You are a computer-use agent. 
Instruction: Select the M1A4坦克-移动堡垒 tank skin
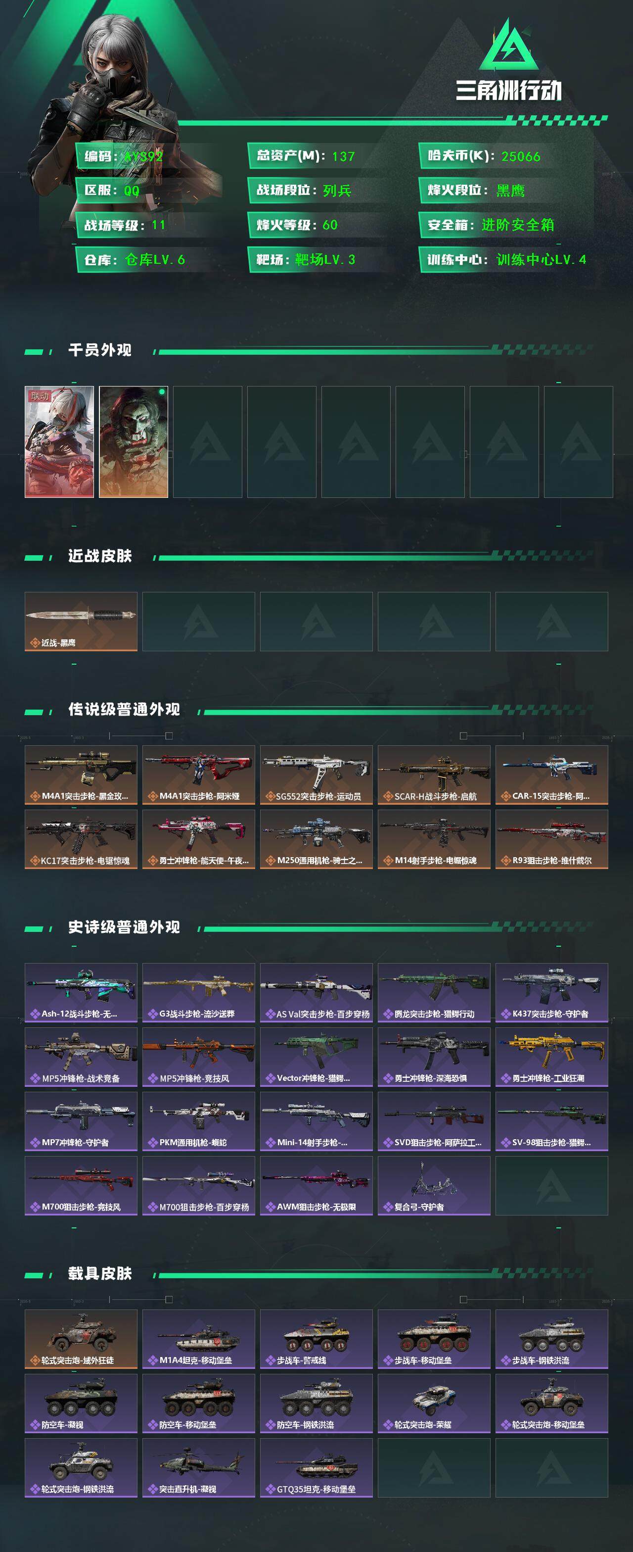point(198,1339)
